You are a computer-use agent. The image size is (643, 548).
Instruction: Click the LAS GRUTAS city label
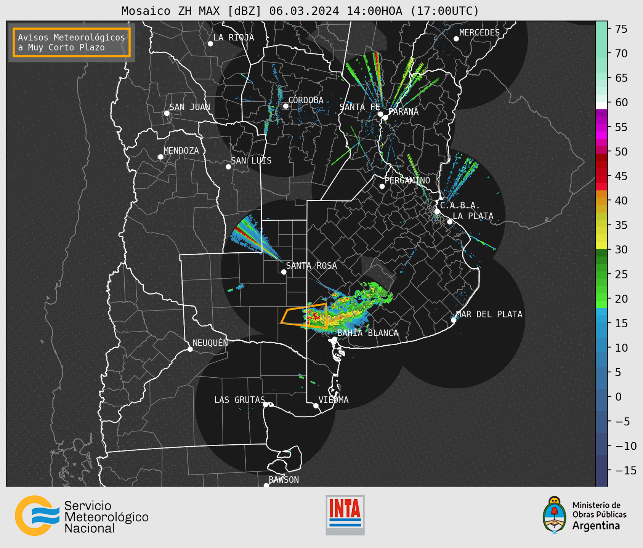pyautogui.click(x=239, y=400)
